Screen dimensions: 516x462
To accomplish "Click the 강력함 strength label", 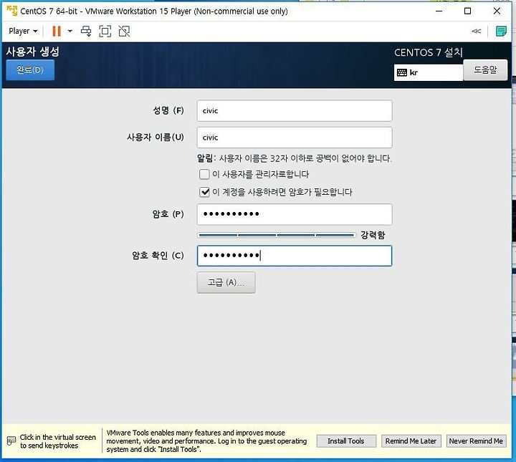I will tap(373, 235).
